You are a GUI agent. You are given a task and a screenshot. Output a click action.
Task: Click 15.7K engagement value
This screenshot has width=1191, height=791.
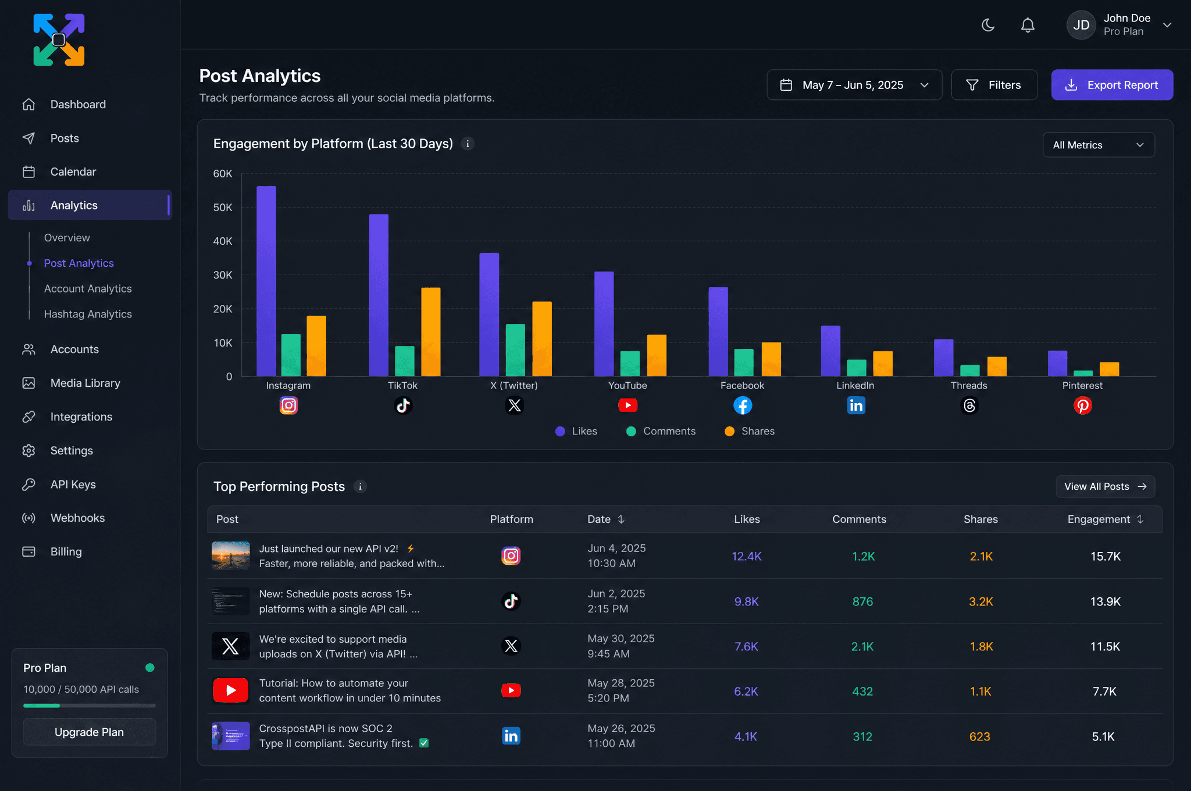pyautogui.click(x=1106, y=556)
